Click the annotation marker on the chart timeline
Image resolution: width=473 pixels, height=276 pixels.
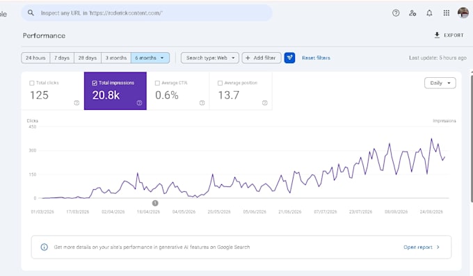[x=155, y=203]
